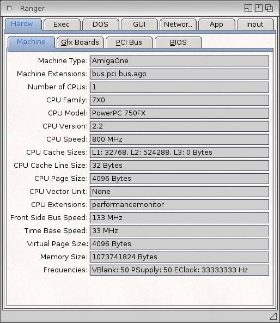Click the 'CPU Family:' label
This screenshot has width=280, height=323.
click(x=67, y=100)
